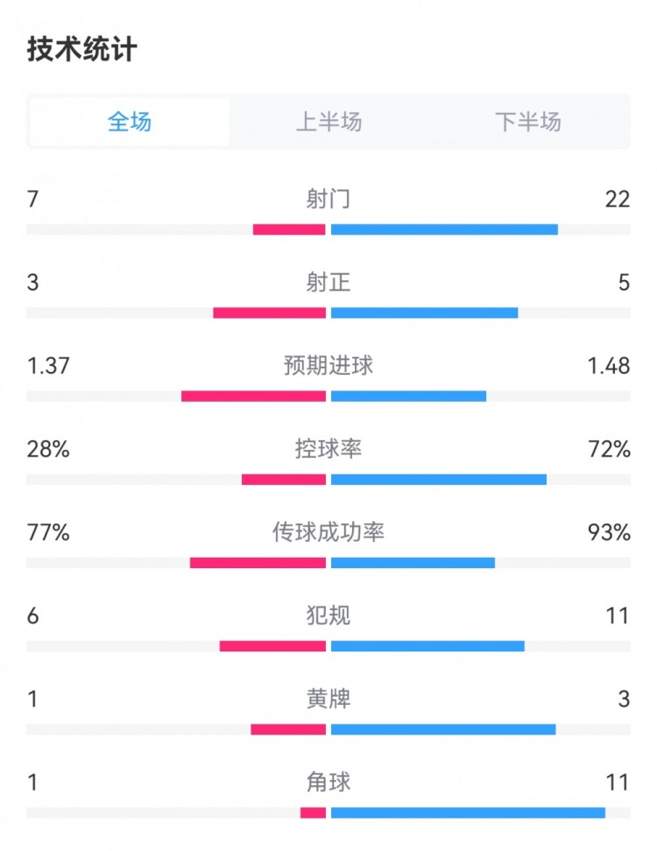This screenshot has width=657, height=851.
Task: Tap the 传球成功率 label
Action: (328, 532)
